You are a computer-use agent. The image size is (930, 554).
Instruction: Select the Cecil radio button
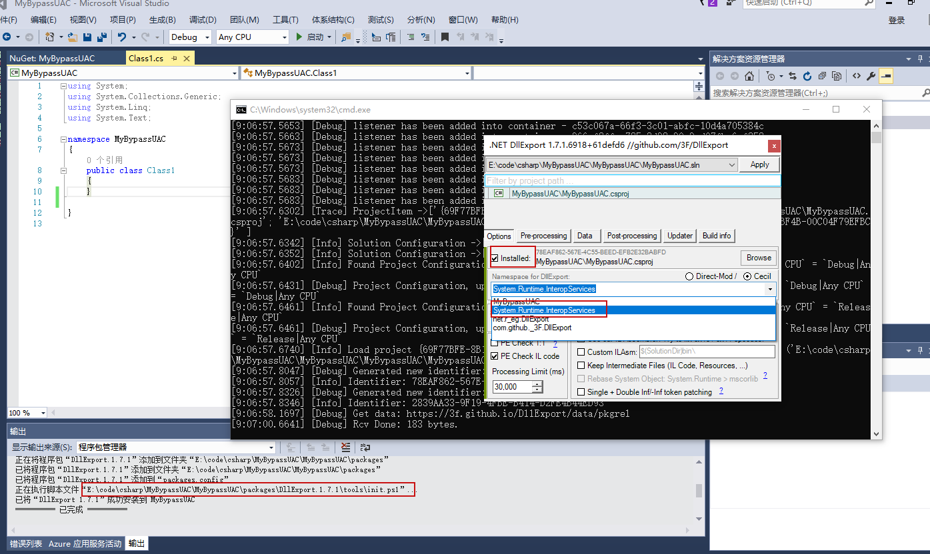747,276
